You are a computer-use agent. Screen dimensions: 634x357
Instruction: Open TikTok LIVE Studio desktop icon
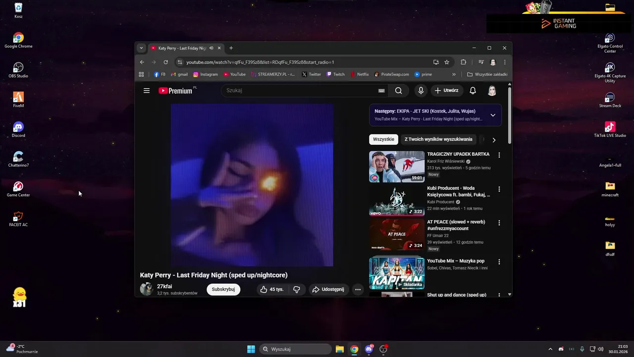click(610, 129)
